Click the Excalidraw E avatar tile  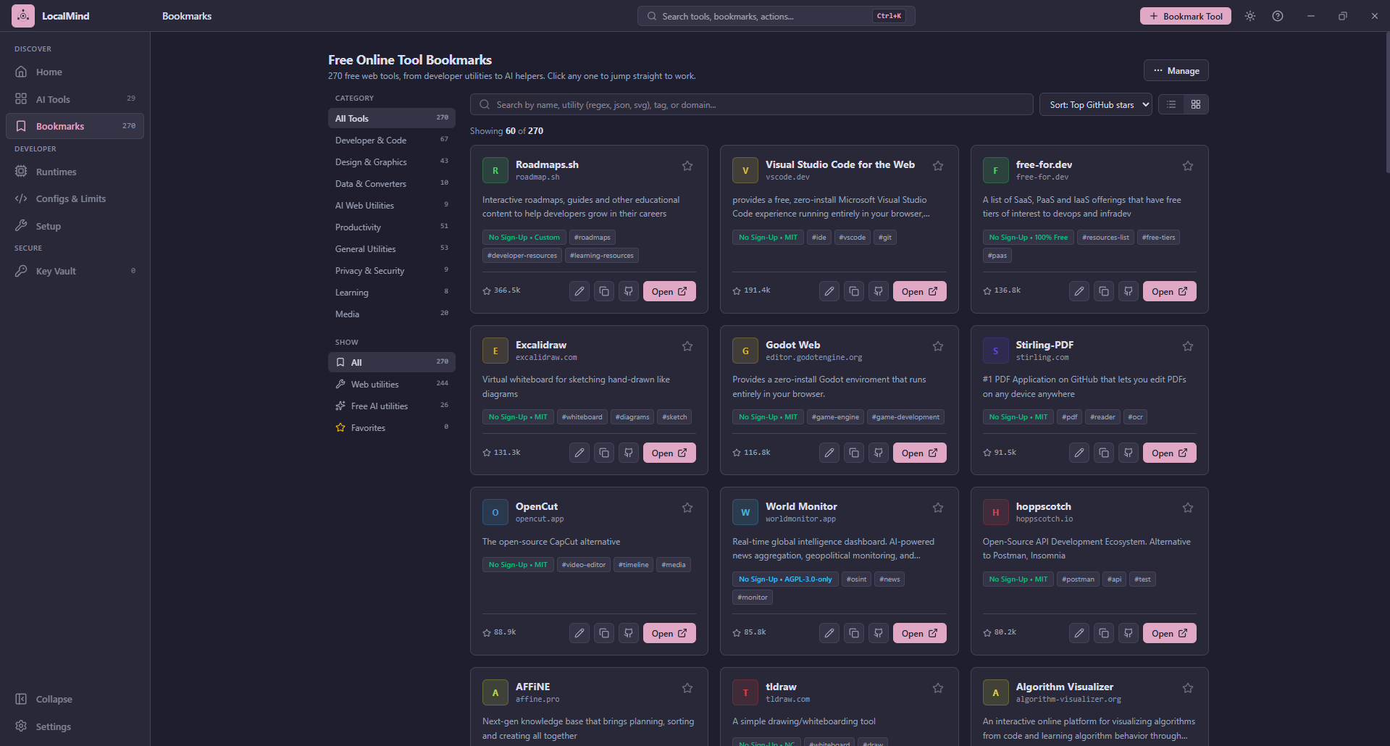495,351
